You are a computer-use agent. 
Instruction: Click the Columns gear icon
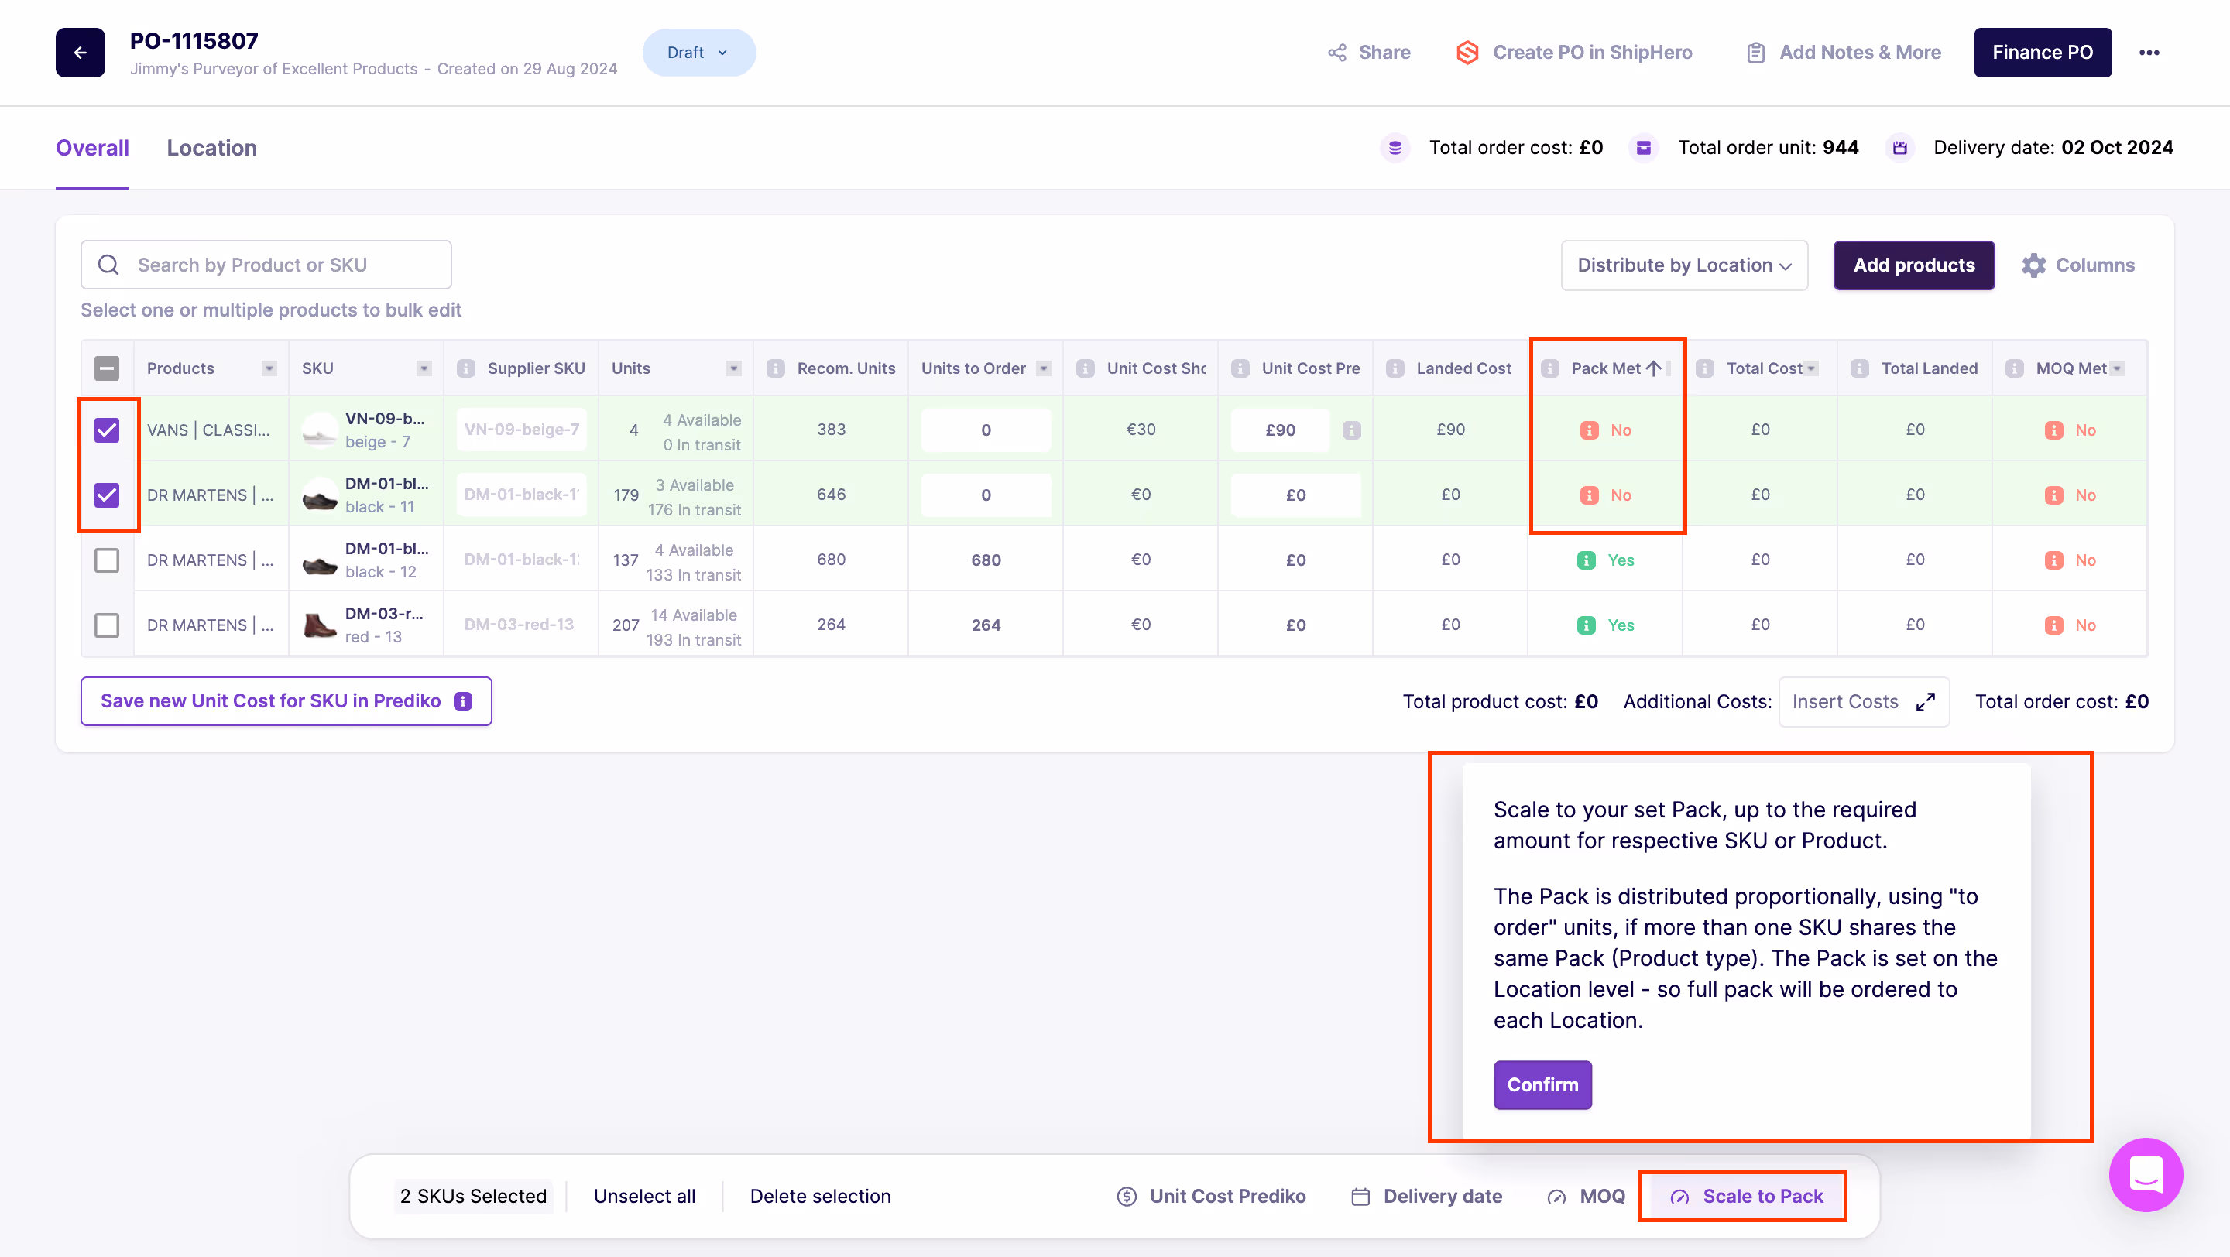tap(2033, 265)
